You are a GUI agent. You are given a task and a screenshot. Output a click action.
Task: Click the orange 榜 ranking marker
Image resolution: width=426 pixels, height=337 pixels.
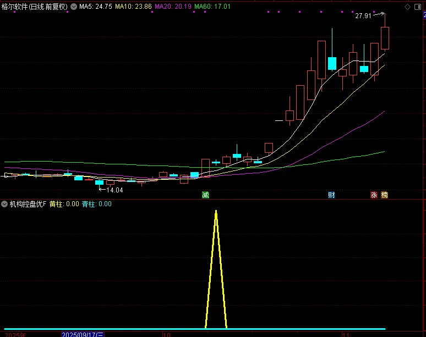384,195
